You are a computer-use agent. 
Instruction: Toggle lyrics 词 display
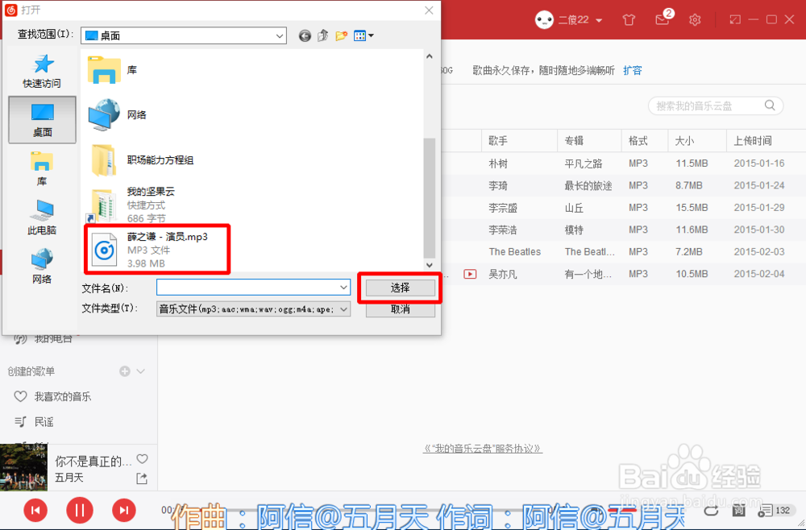[x=738, y=510]
